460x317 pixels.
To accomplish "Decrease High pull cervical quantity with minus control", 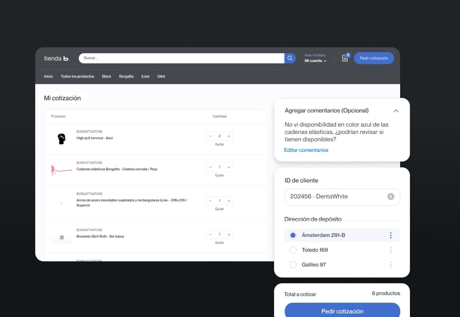I will pos(210,136).
